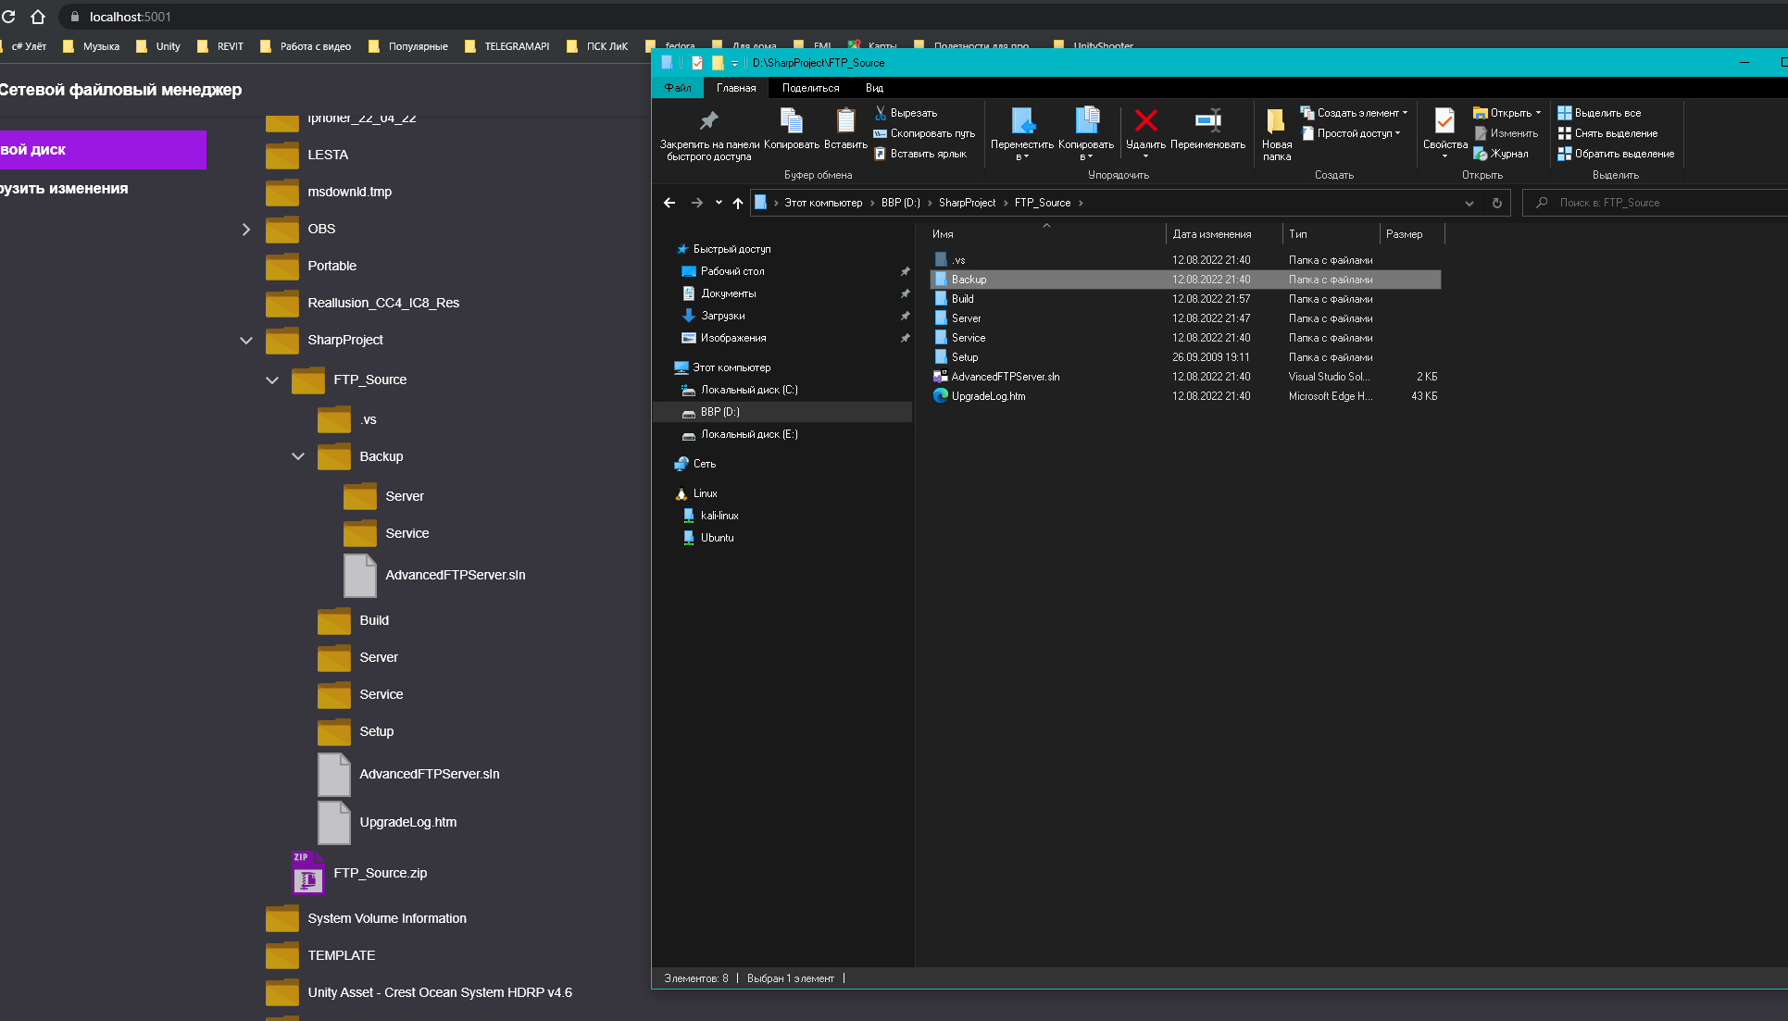The width and height of the screenshot is (1788, 1021).
Task: Click the Rename (Переименовать) icon
Action: [1208, 120]
